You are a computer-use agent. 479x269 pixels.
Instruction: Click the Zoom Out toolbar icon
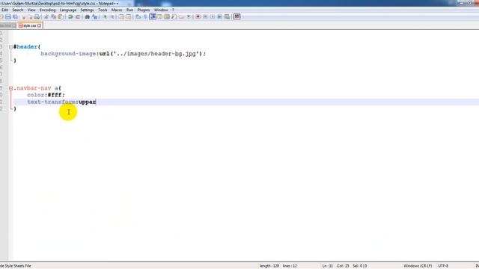point(112,16)
